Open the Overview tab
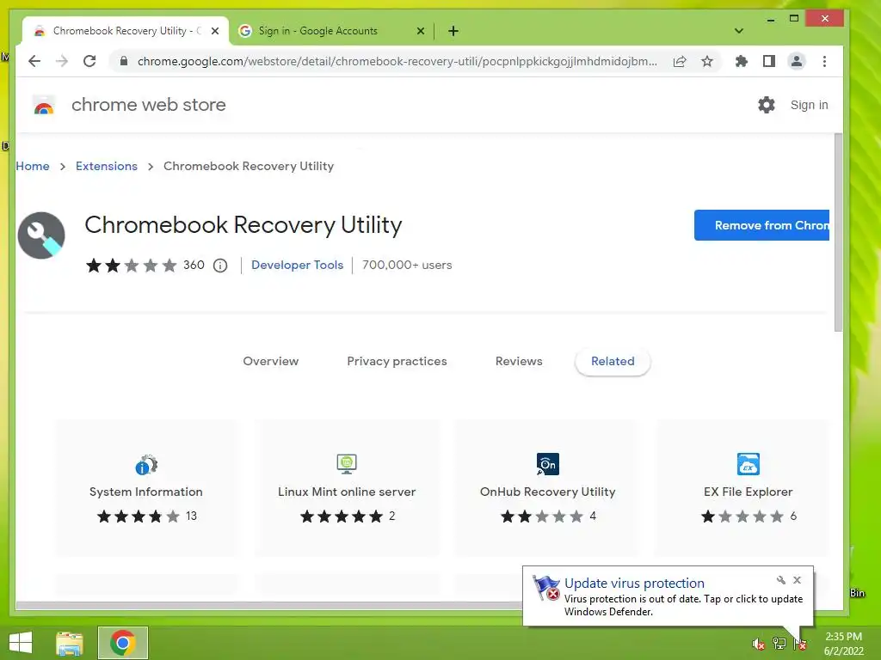The height and width of the screenshot is (660, 881). pos(271,362)
